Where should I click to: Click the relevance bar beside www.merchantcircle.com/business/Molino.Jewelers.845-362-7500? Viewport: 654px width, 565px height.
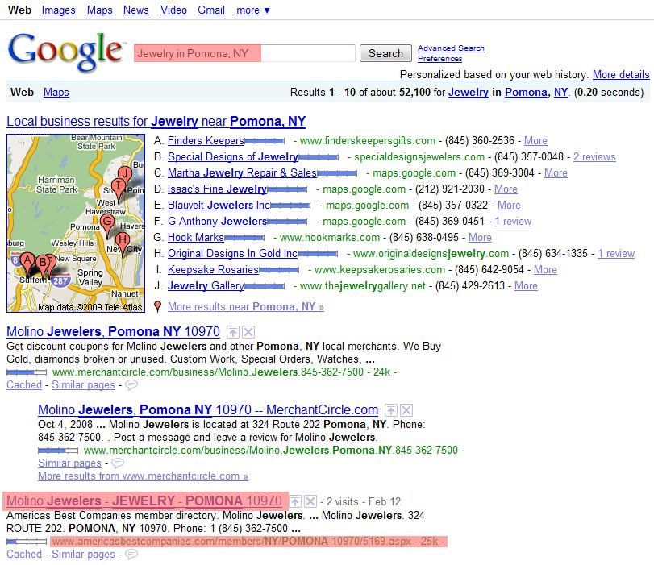pos(27,372)
